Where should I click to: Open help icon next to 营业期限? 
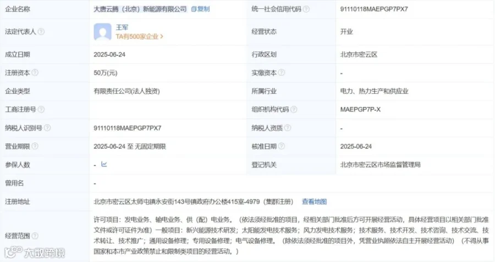pyautogui.click(x=35, y=146)
